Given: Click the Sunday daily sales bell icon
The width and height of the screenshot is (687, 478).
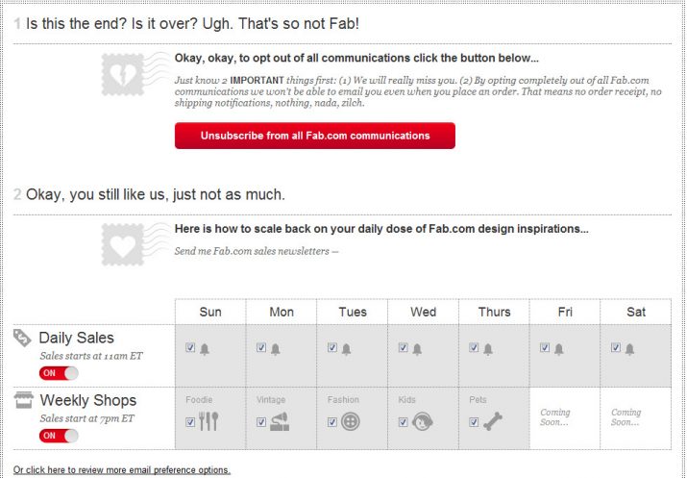Looking at the screenshot, I should (204, 349).
